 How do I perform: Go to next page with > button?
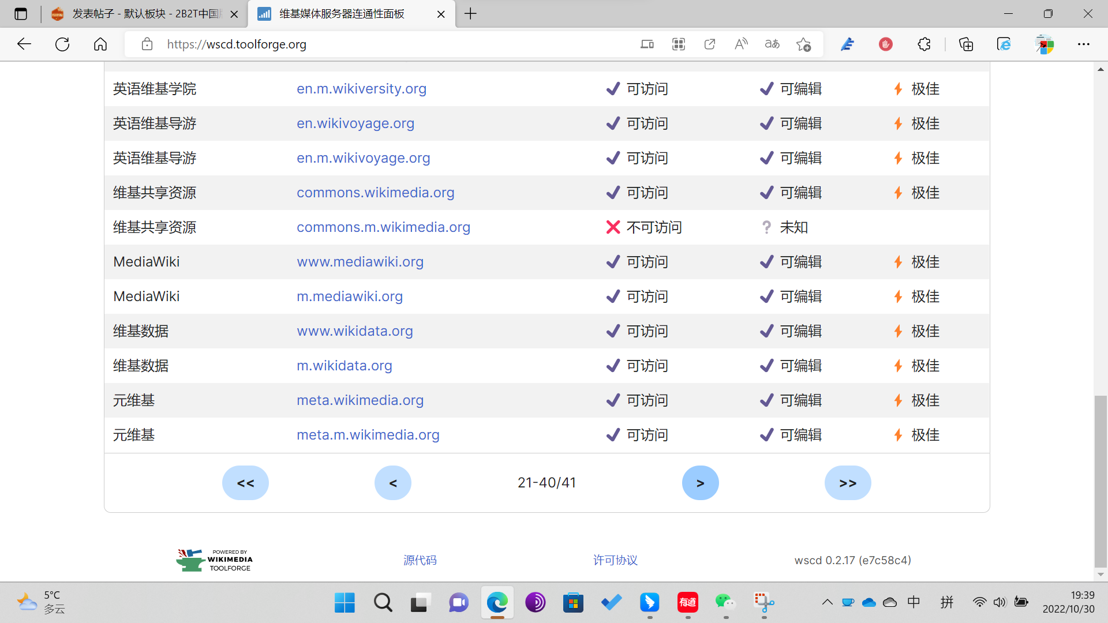coord(701,483)
